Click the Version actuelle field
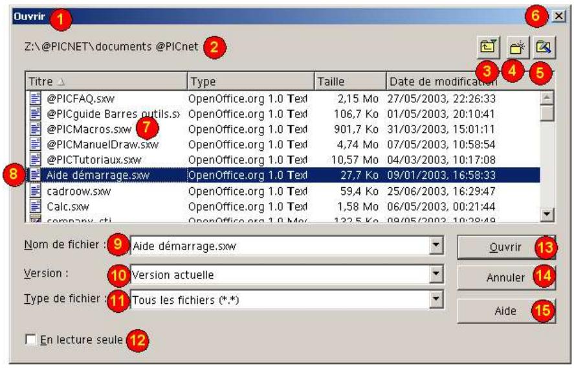The height and width of the screenshot is (368, 574). (x=280, y=275)
